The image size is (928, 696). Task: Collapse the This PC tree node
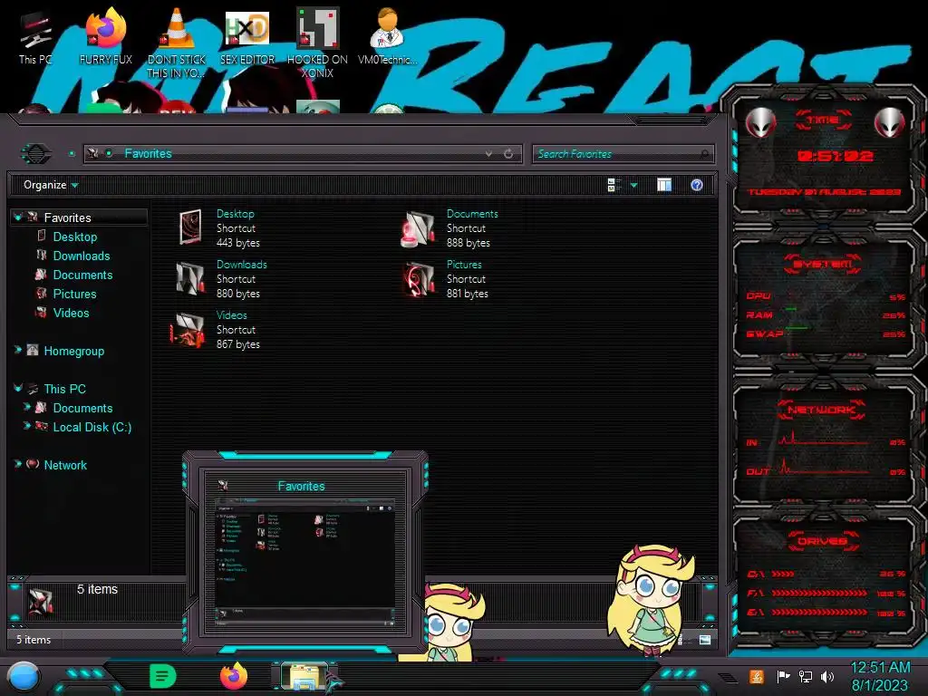(x=18, y=388)
